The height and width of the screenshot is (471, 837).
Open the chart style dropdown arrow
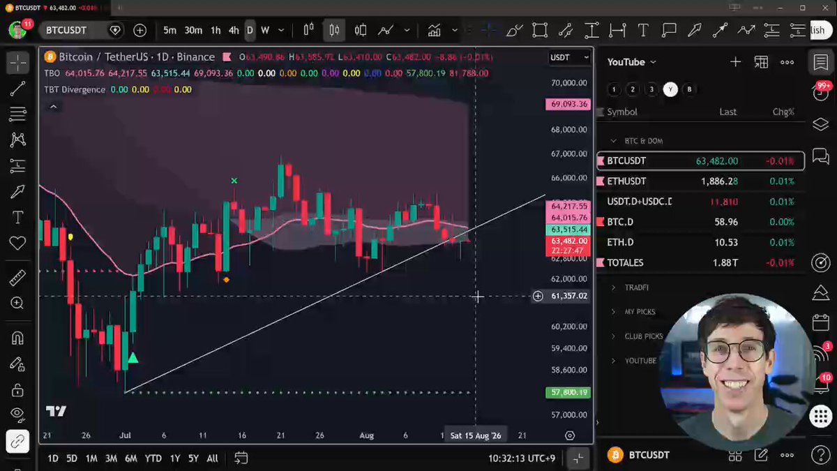coord(407,30)
